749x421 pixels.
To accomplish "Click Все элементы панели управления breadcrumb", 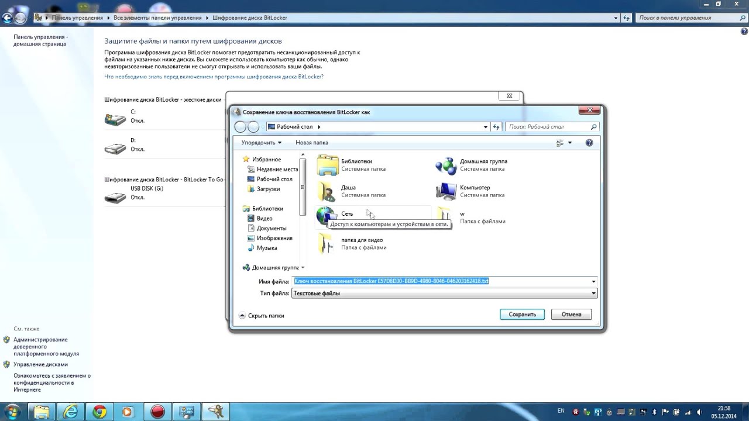I will (x=157, y=18).
